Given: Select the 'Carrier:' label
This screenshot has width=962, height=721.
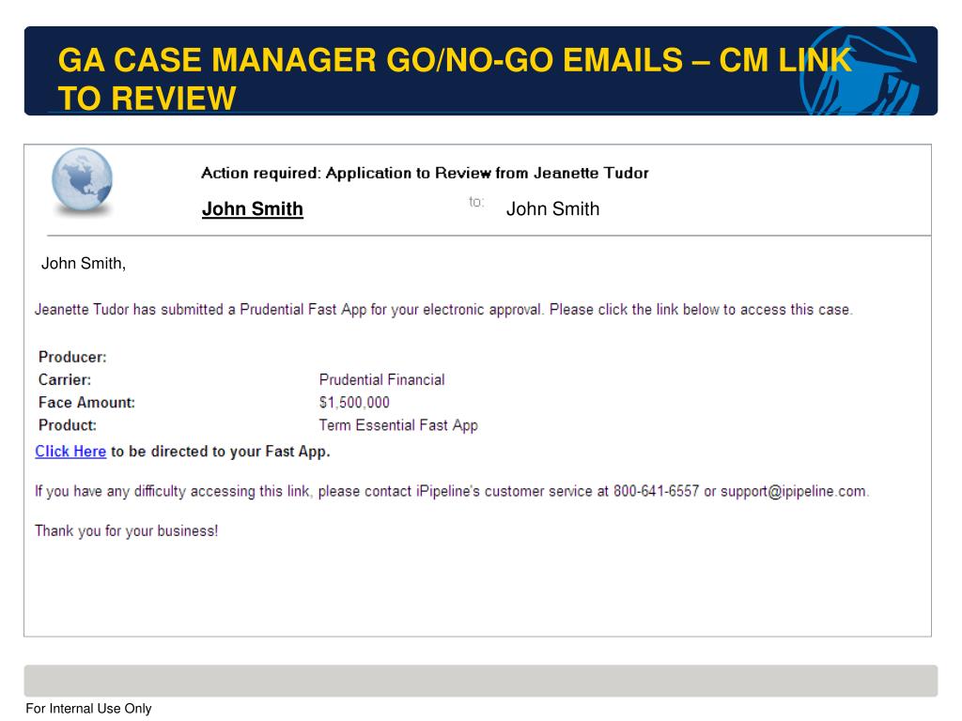Looking at the screenshot, I should coord(65,380).
